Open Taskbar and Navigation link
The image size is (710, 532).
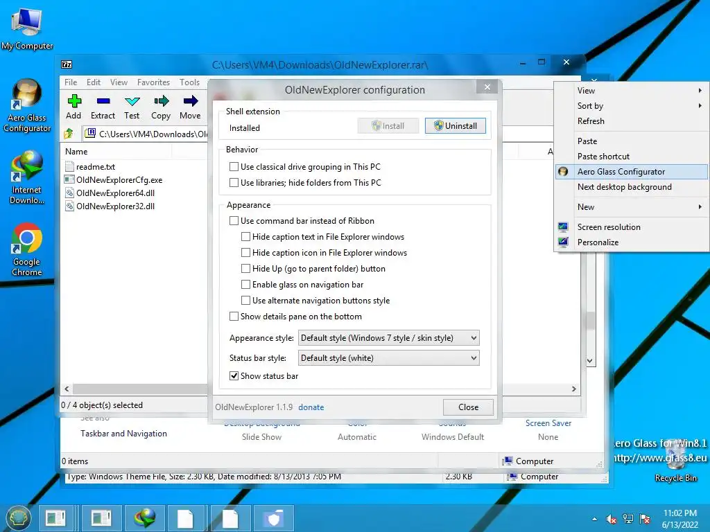pyautogui.click(x=123, y=434)
